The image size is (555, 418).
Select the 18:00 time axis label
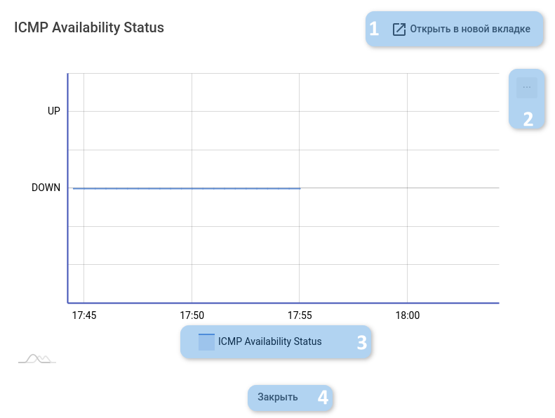[408, 315]
